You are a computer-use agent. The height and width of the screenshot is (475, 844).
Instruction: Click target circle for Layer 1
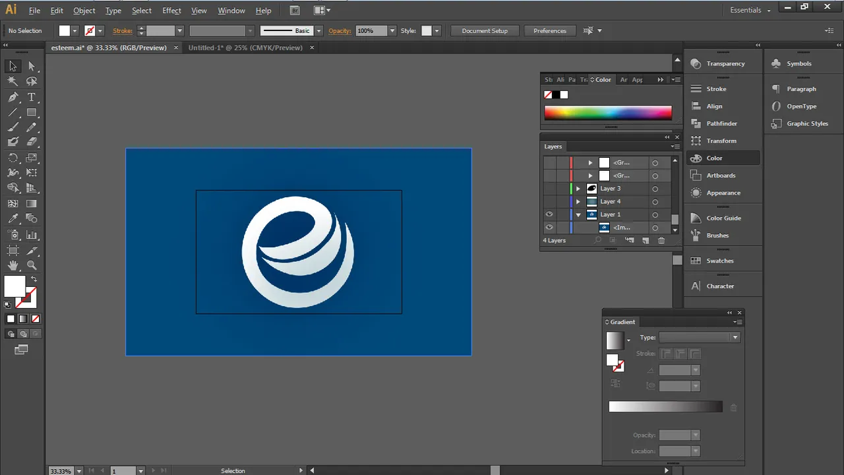click(x=655, y=215)
